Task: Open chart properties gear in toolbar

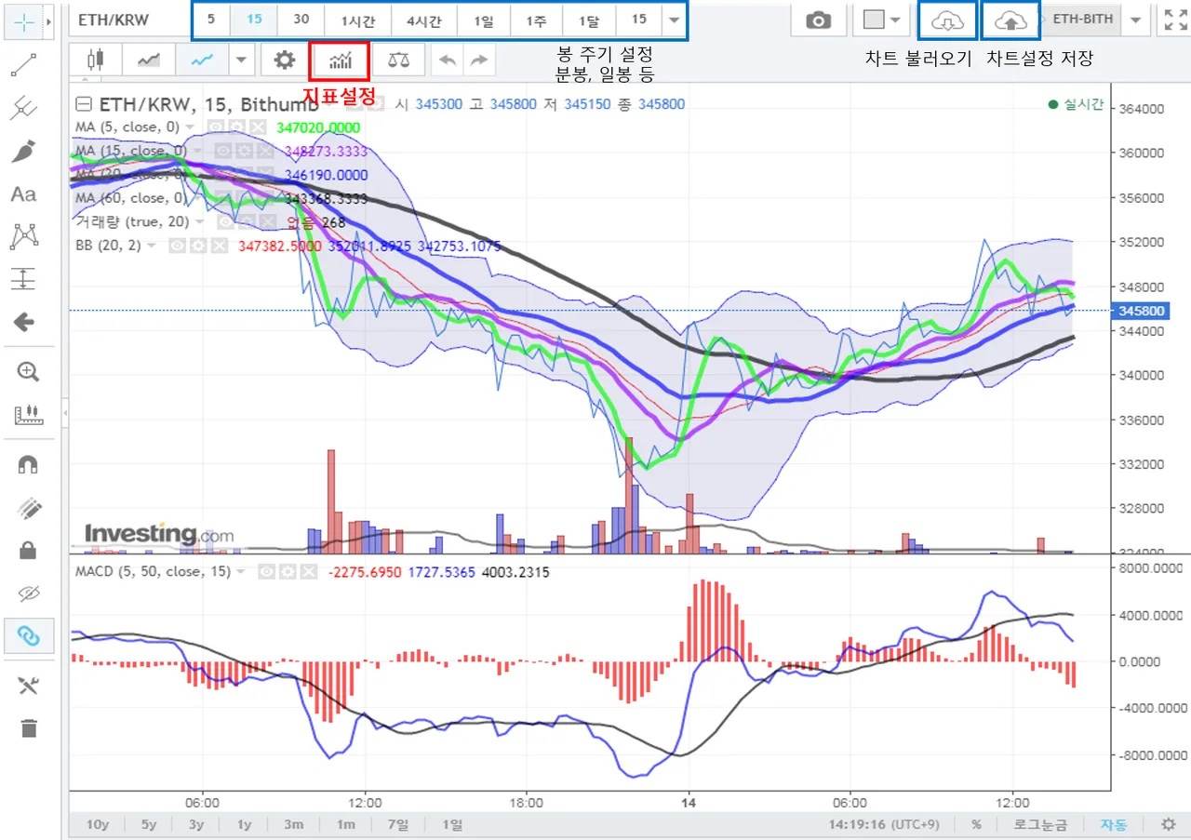Action: point(285,60)
